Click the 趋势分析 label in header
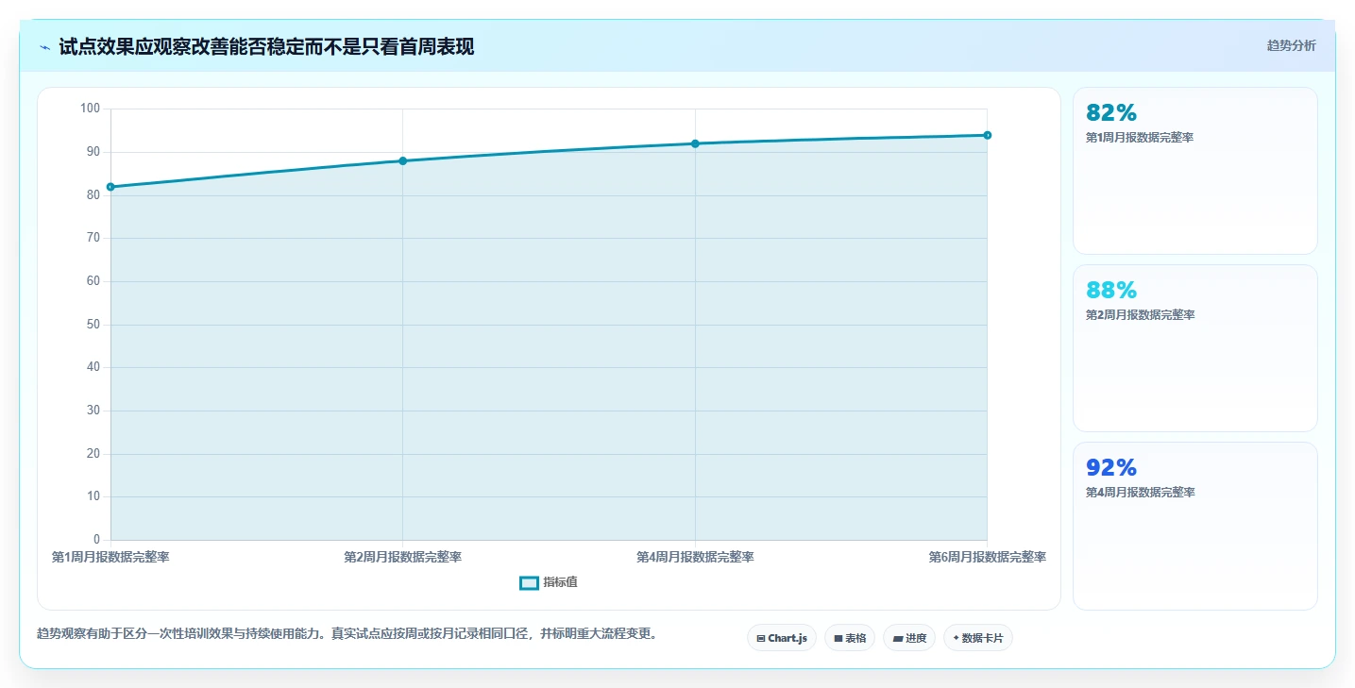Screen dimensions: 1355x688 1291,45
